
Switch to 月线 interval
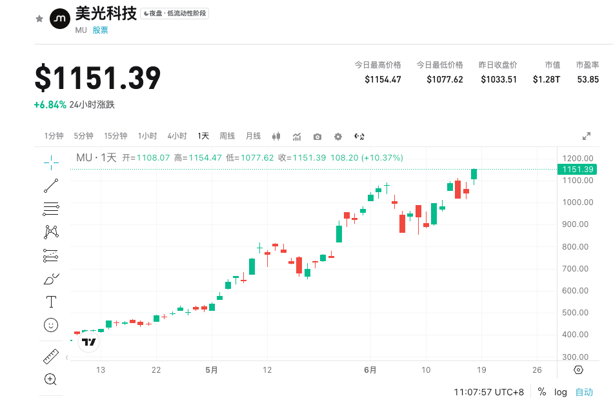[254, 136]
